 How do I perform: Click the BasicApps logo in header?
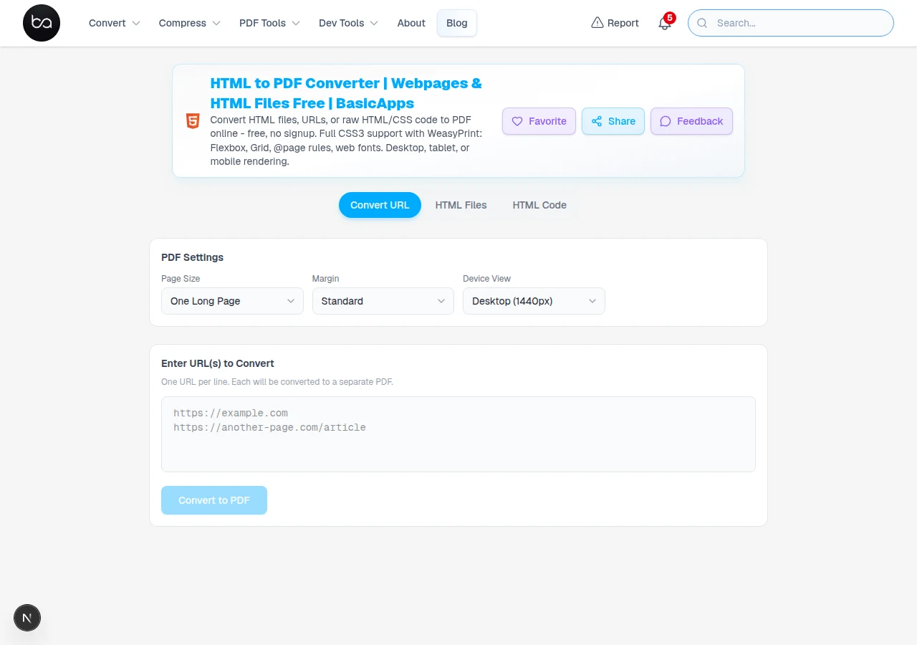click(42, 23)
